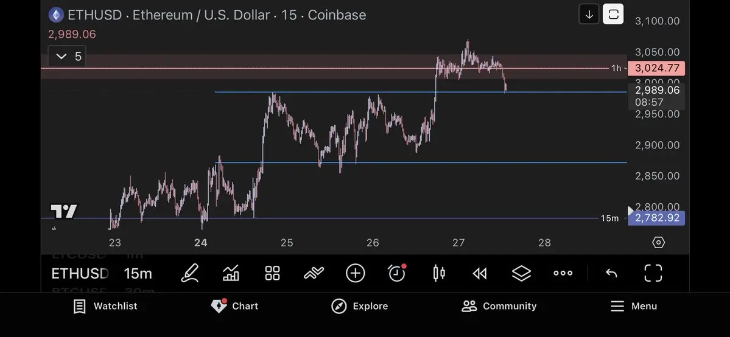Screen dimensions: 730x337
Task: Tap the ETHUSD symbol button in toolbar
Action: pyautogui.click(x=80, y=274)
